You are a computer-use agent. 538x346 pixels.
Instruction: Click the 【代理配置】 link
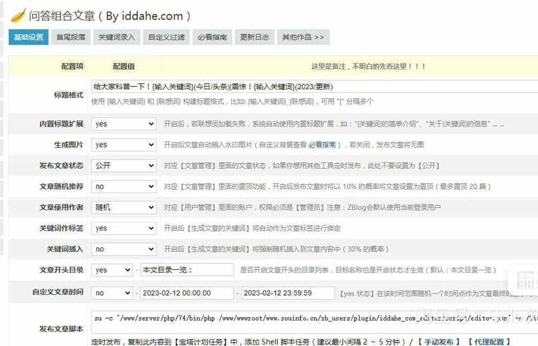489,342
